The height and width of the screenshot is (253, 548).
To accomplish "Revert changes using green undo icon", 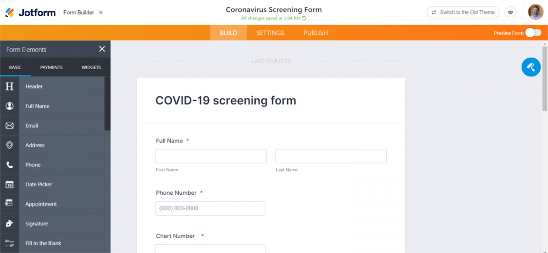I will coord(304,18).
